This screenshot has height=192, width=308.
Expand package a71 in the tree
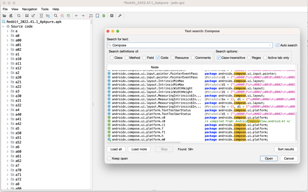7,175
